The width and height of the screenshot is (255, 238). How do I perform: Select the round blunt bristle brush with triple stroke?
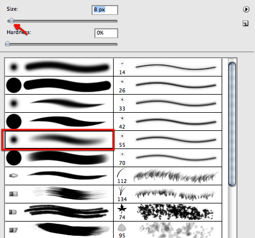(x=59, y=212)
